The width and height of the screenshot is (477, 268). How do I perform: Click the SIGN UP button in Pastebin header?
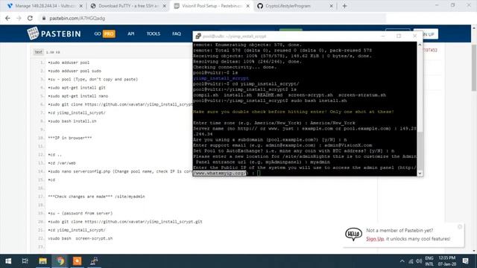pyautogui.click(x=426, y=34)
